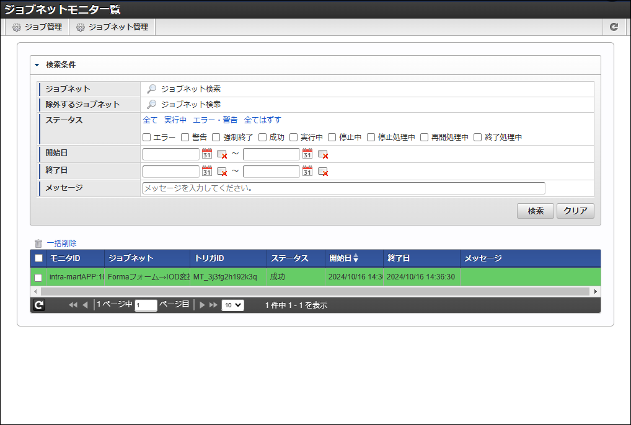This screenshot has width=631, height=425.
Task: Check the 停止中 status checkbox
Action: click(332, 138)
